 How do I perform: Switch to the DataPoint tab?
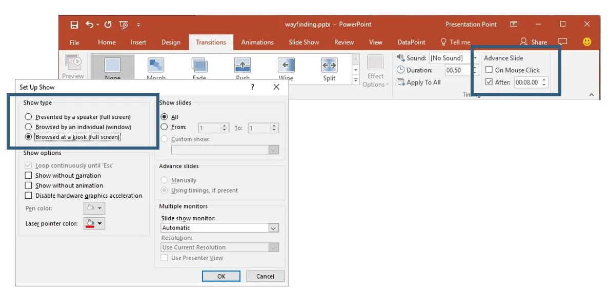pyautogui.click(x=411, y=43)
